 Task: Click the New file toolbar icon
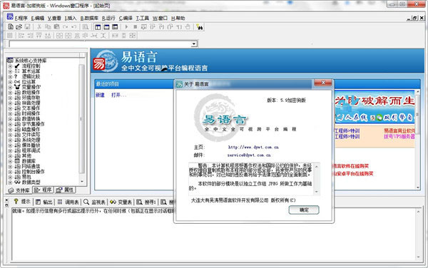click(11, 26)
